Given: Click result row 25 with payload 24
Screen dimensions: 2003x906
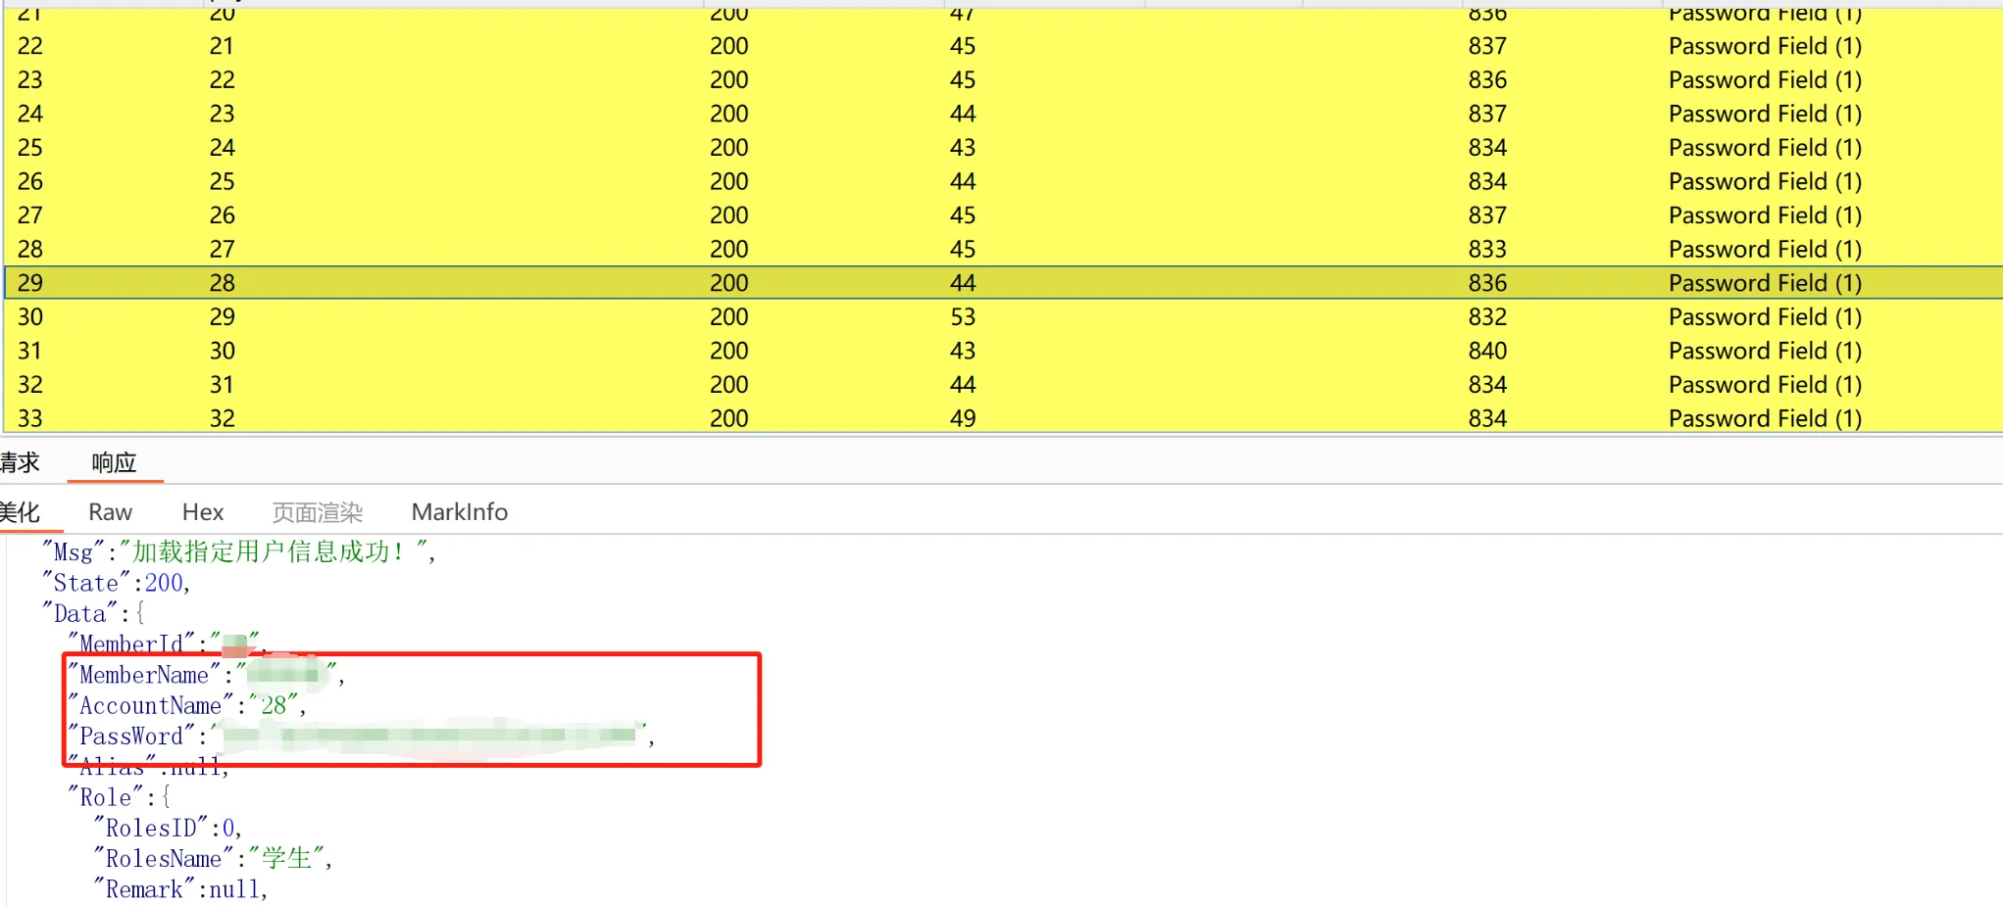Looking at the screenshot, I should (222, 148).
